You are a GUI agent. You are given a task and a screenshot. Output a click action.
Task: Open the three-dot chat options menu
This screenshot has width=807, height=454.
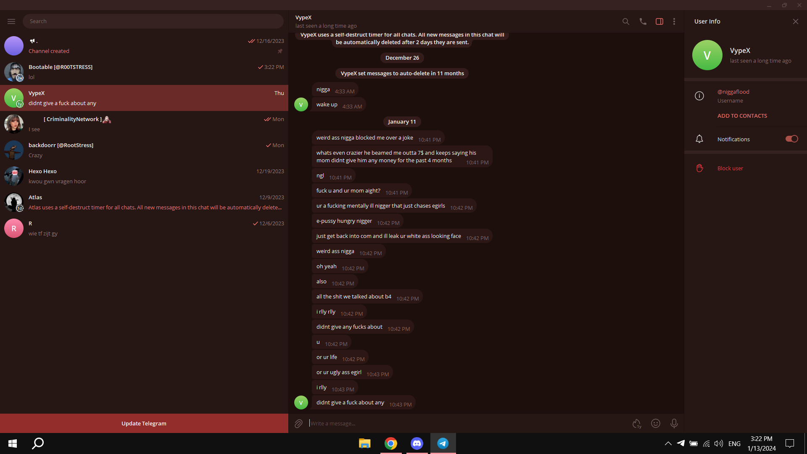[674, 21]
